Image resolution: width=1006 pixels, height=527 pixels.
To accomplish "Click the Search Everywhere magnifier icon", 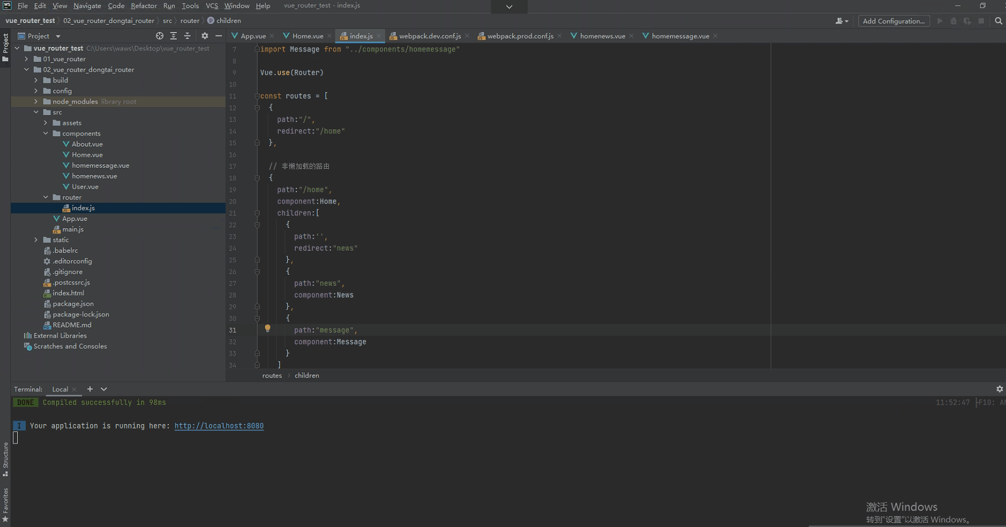I will click(999, 21).
